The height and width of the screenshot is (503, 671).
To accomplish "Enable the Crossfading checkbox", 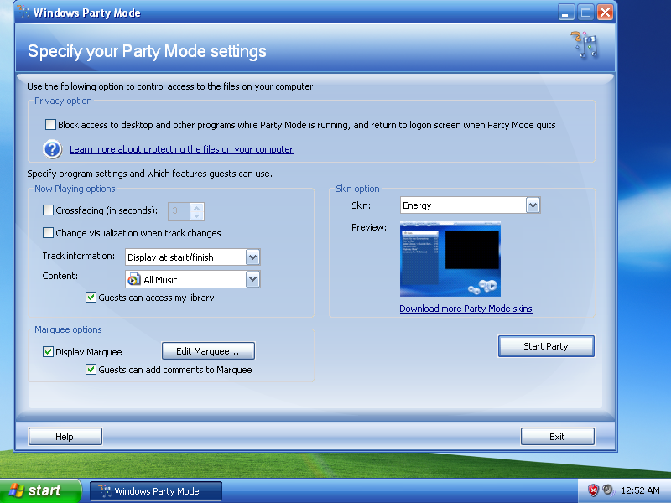I will click(x=49, y=210).
